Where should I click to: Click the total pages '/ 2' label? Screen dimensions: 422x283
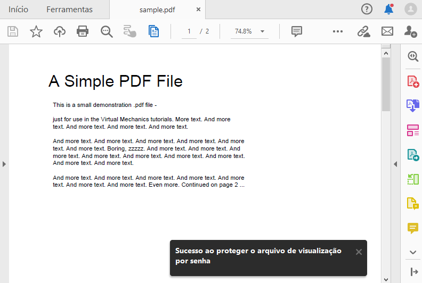[x=204, y=31]
